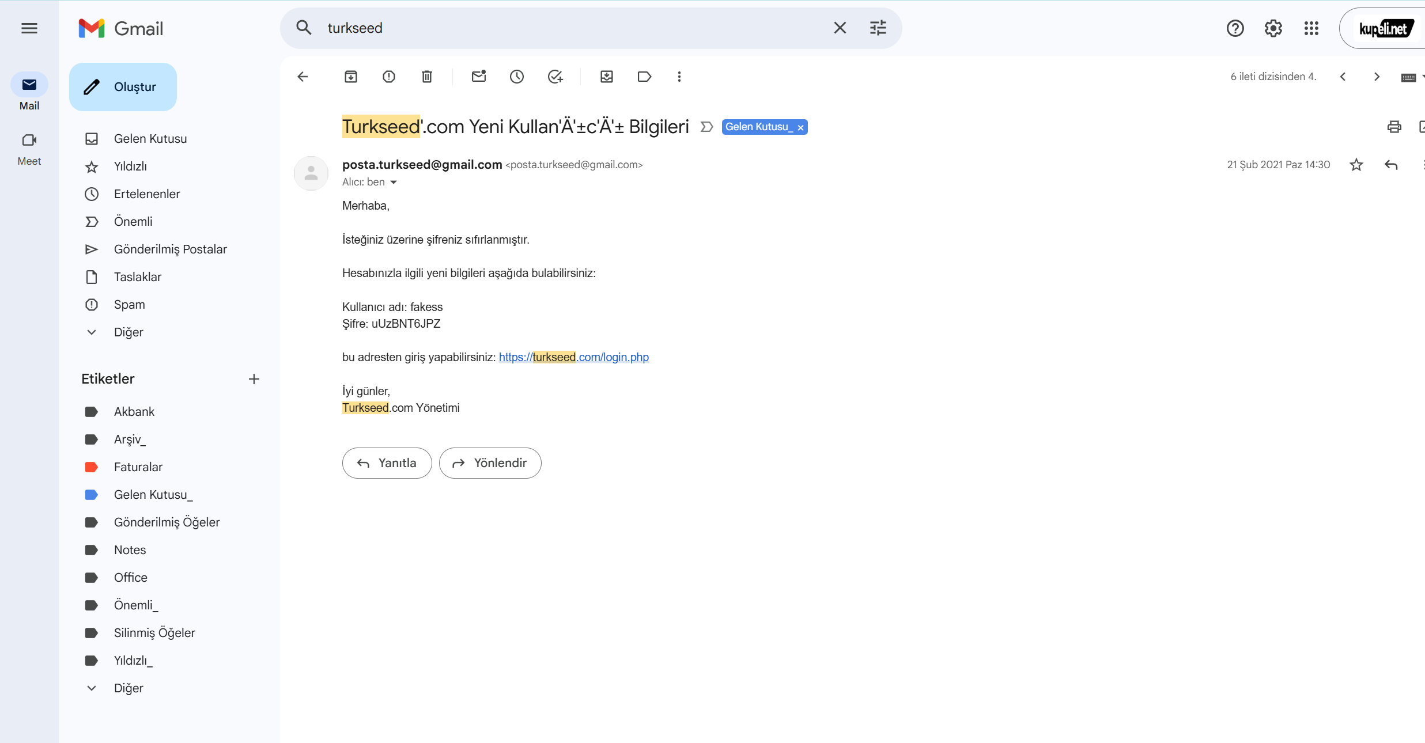
Task: Add this email to Tasks
Action: pos(555,77)
